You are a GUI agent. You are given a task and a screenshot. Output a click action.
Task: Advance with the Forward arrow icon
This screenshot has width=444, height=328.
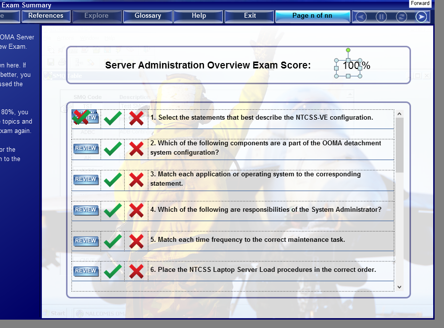(x=421, y=17)
